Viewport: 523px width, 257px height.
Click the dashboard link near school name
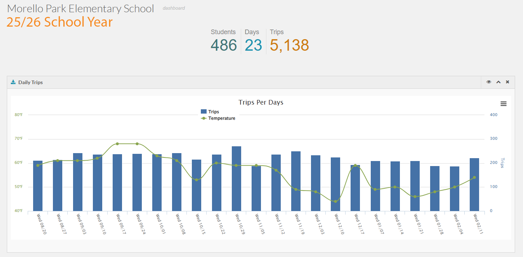point(174,8)
